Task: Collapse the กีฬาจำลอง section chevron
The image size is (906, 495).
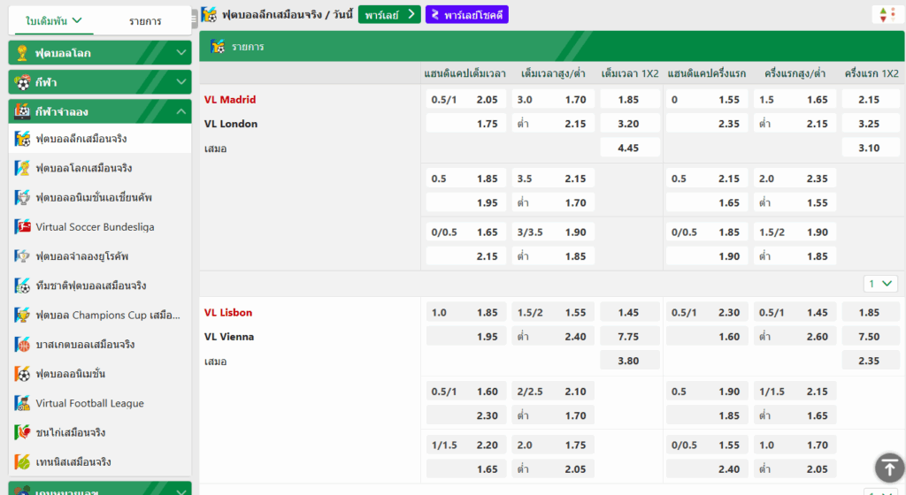Action: [x=180, y=111]
